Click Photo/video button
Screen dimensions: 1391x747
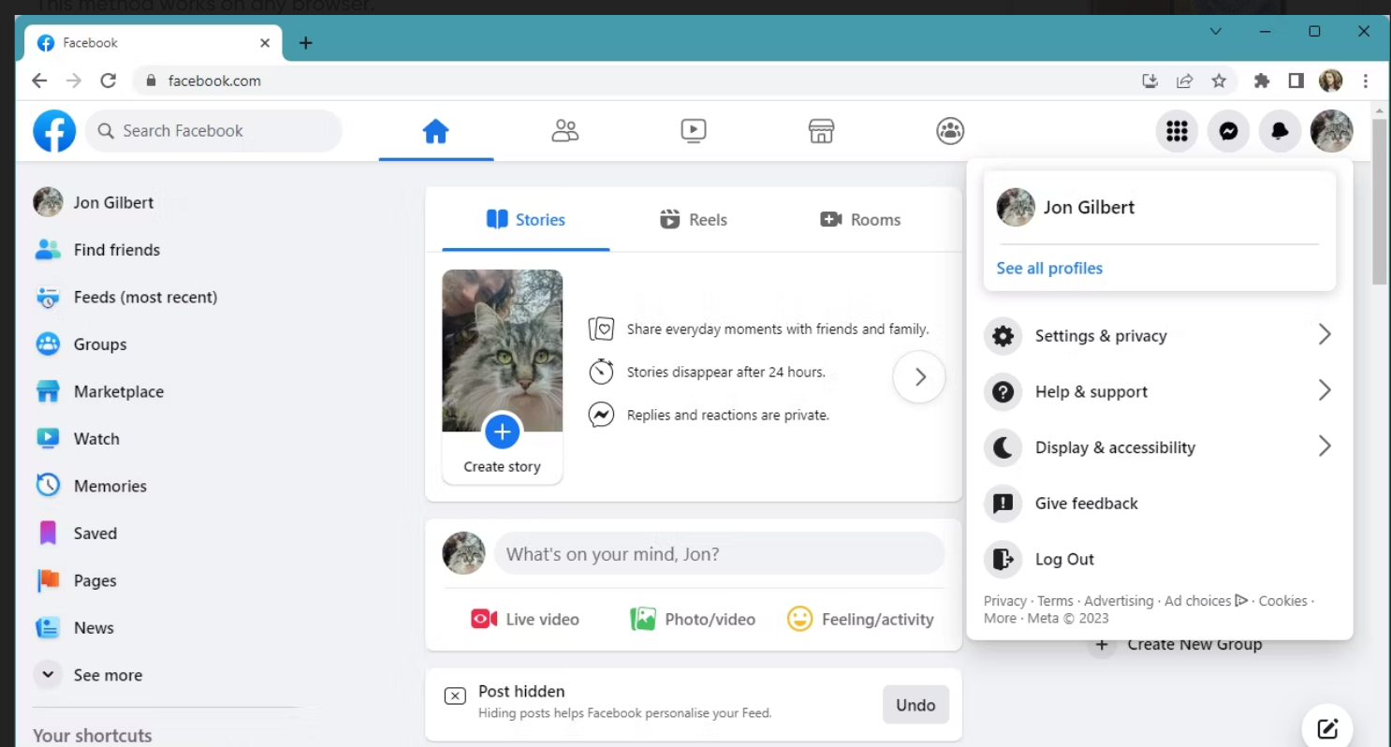(x=694, y=619)
